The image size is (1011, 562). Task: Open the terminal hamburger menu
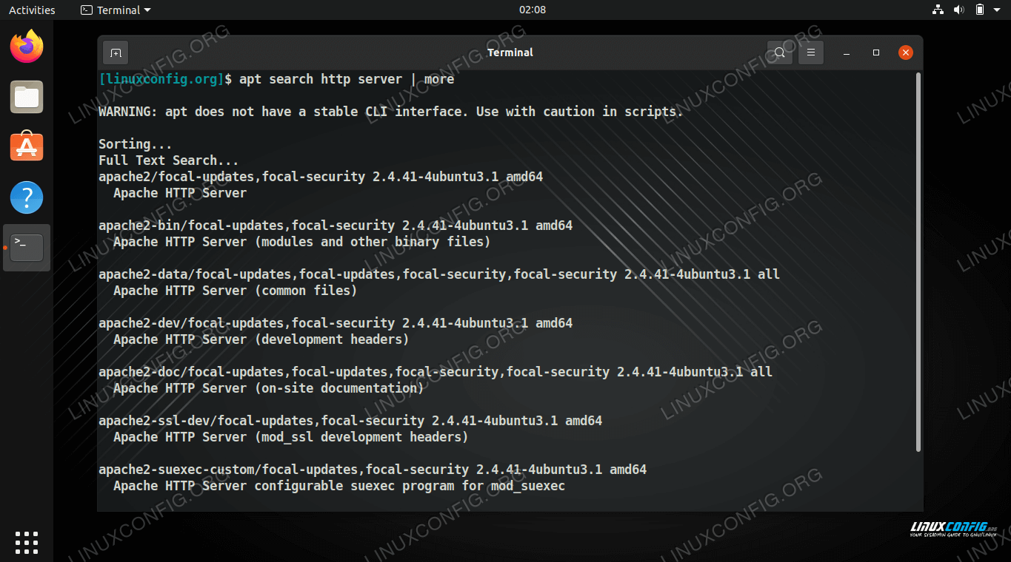click(811, 53)
